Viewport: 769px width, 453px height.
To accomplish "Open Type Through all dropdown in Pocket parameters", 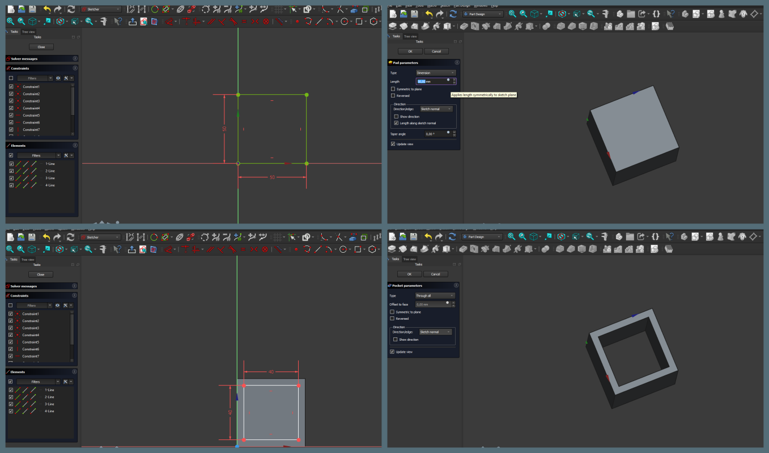I will tap(435, 295).
